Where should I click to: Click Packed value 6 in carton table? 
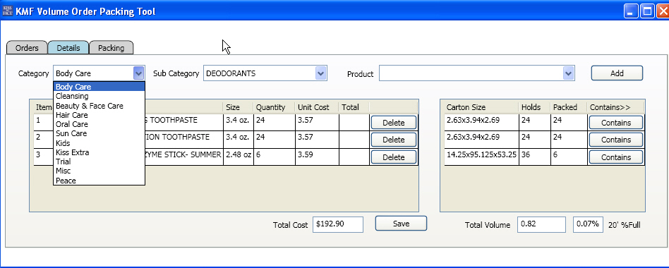point(568,157)
